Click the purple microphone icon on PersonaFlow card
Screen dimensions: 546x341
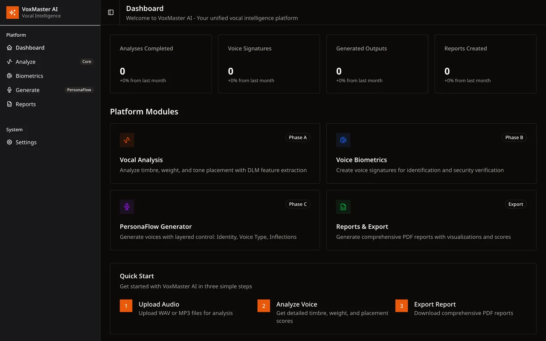pyautogui.click(x=127, y=207)
